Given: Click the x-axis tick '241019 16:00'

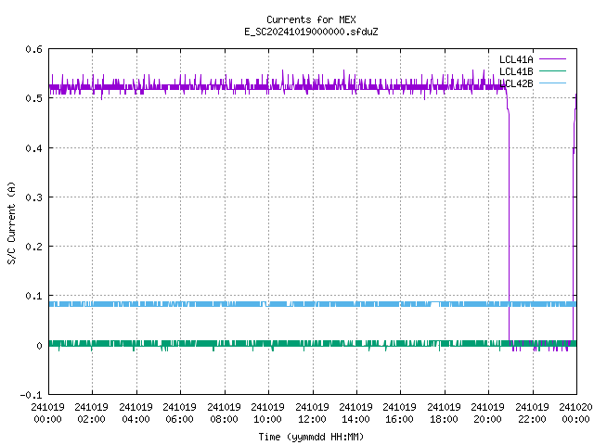Looking at the screenshot, I should (400, 413).
